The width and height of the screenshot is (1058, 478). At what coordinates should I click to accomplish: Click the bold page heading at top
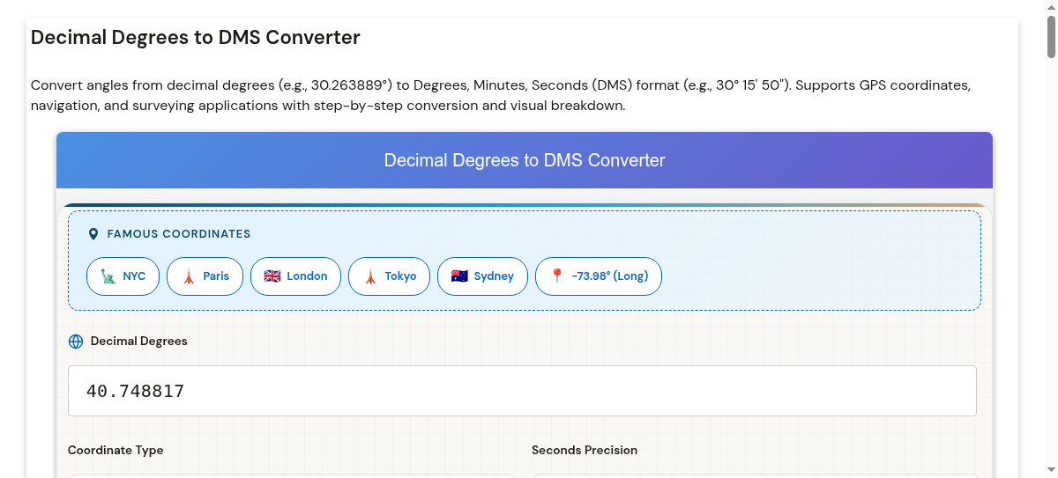pos(196,38)
